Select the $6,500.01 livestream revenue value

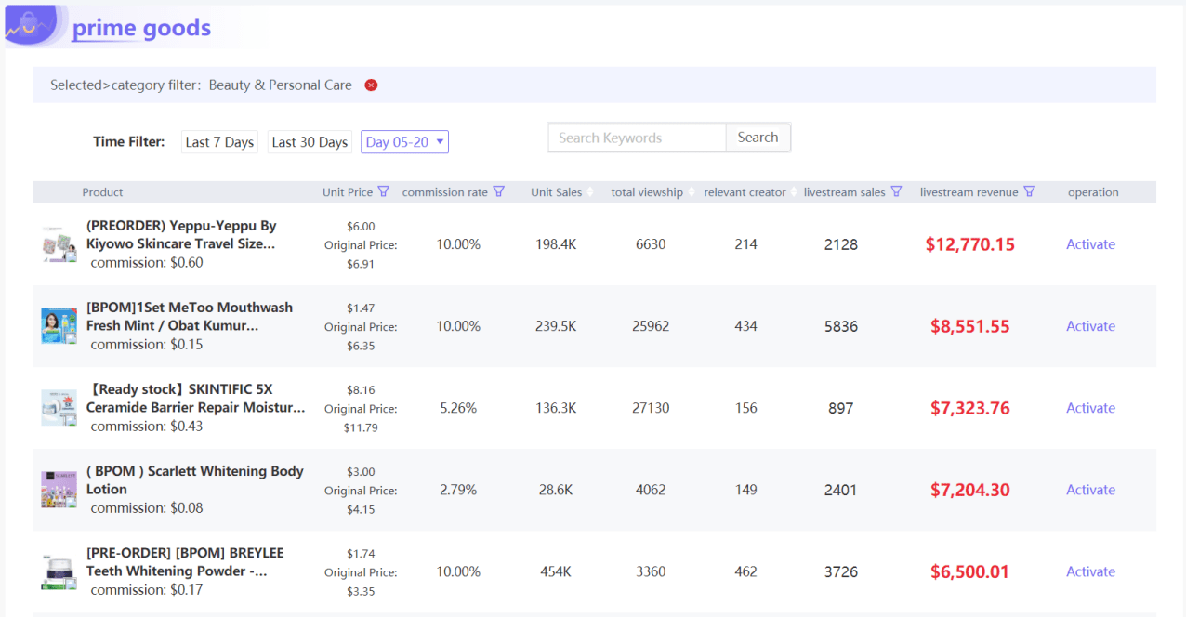pos(970,571)
